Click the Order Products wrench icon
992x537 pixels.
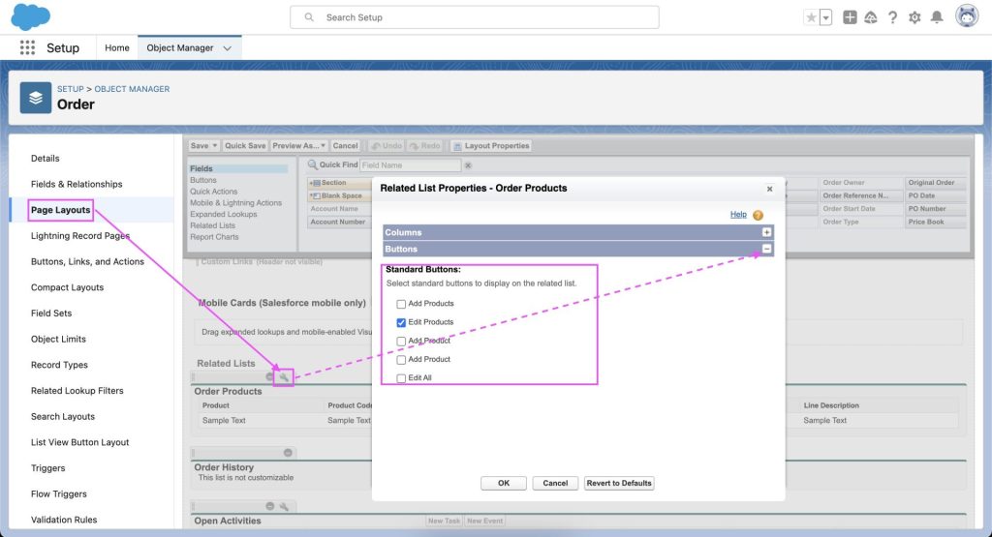[x=284, y=377]
